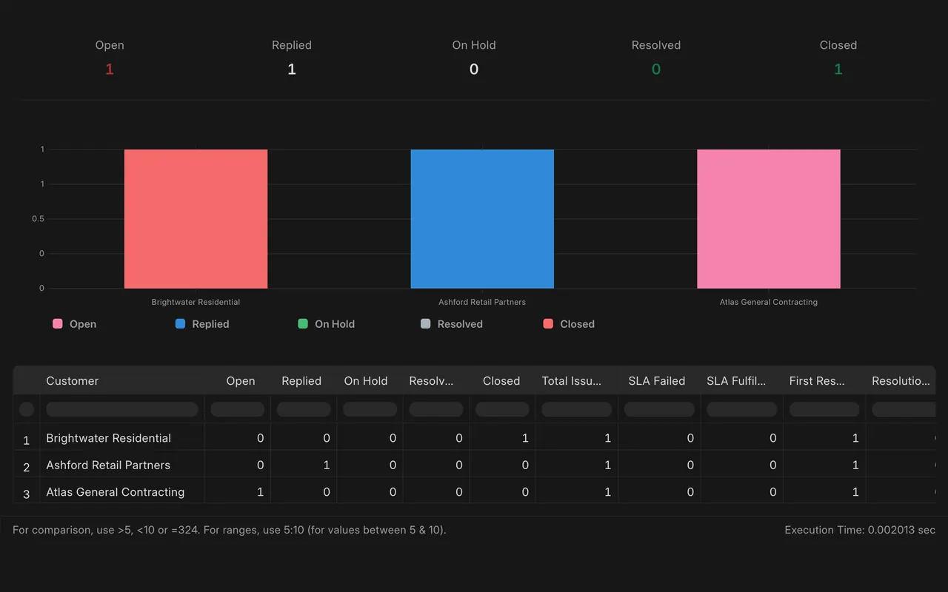Toggle the Replied legend swatch

pyautogui.click(x=180, y=324)
